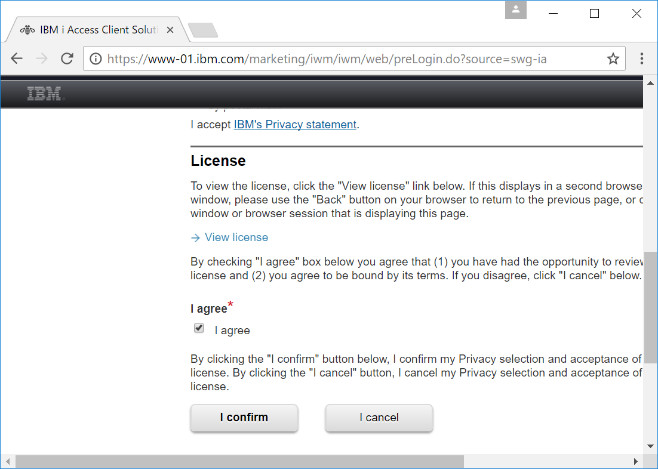Click the favicon on the active tab
The height and width of the screenshot is (469, 658).
tap(26, 29)
